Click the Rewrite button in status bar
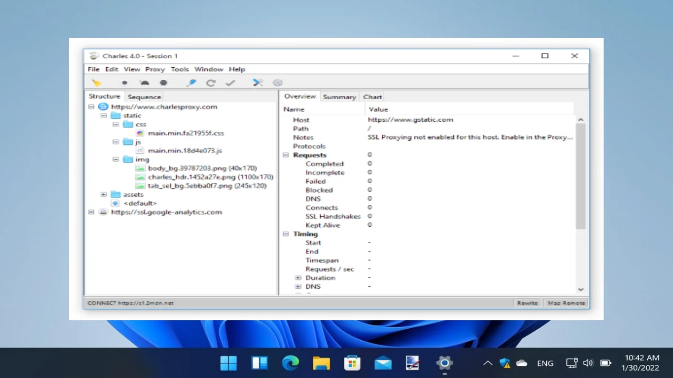Screen dimensions: 673x378 (527, 303)
